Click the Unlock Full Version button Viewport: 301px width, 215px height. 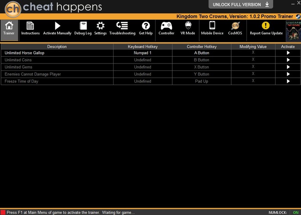[x=241, y=5]
